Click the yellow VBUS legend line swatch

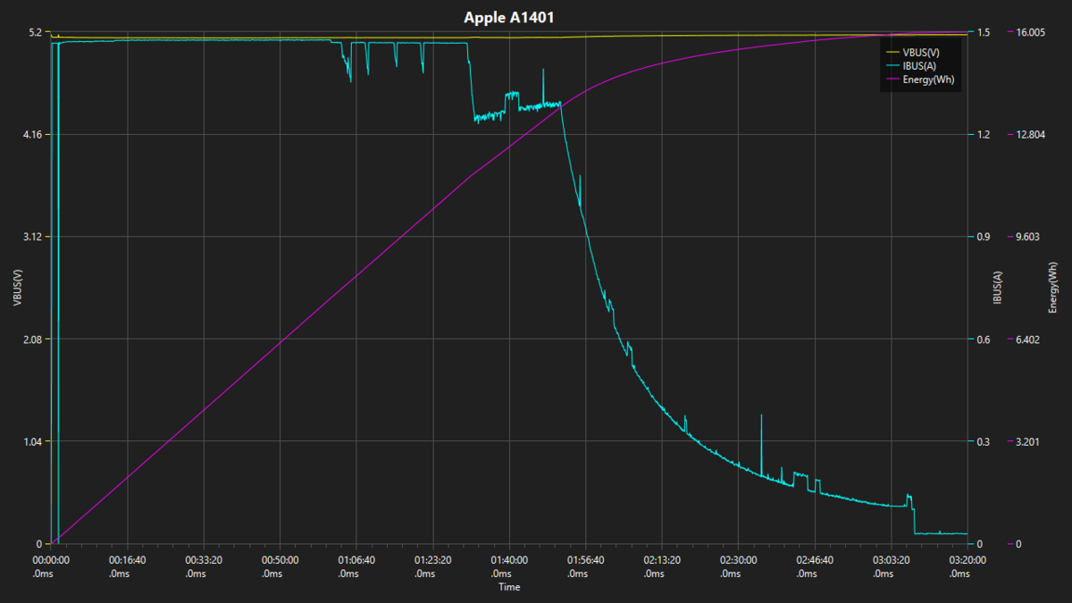point(892,52)
